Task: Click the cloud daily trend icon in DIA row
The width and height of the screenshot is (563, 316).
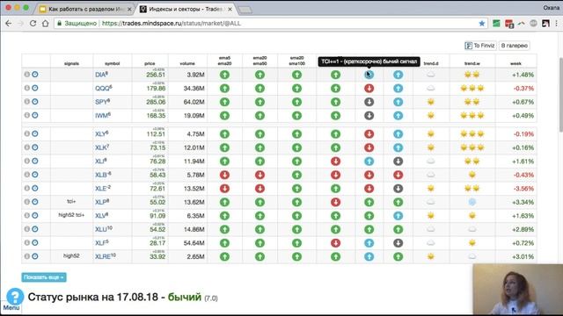Action: pyautogui.click(x=430, y=75)
